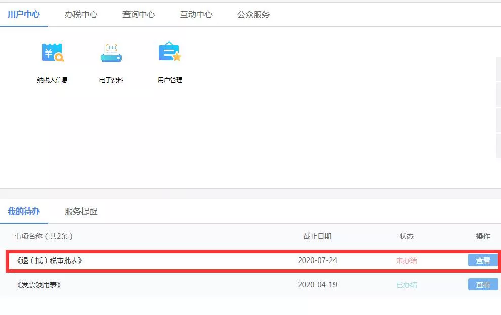Screen dimensions: 501x315
Task: Click the 截止日期 column header
Action: (x=317, y=236)
